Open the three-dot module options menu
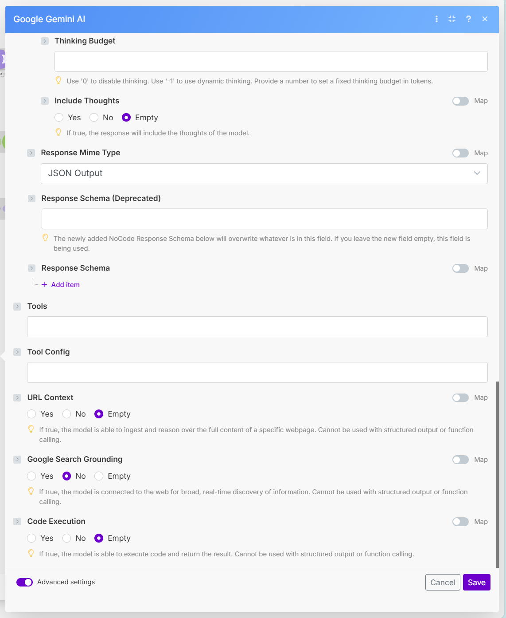This screenshot has height=618, width=506. point(436,19)
